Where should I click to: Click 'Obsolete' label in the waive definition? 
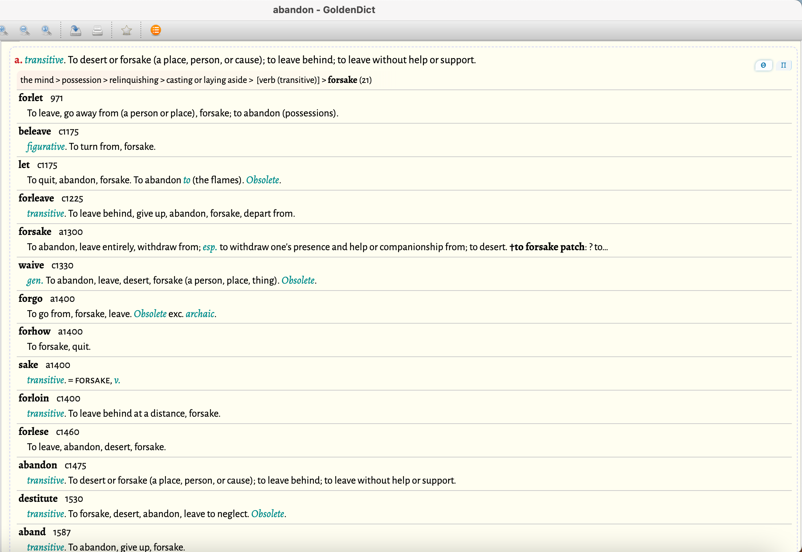[298, 280]
